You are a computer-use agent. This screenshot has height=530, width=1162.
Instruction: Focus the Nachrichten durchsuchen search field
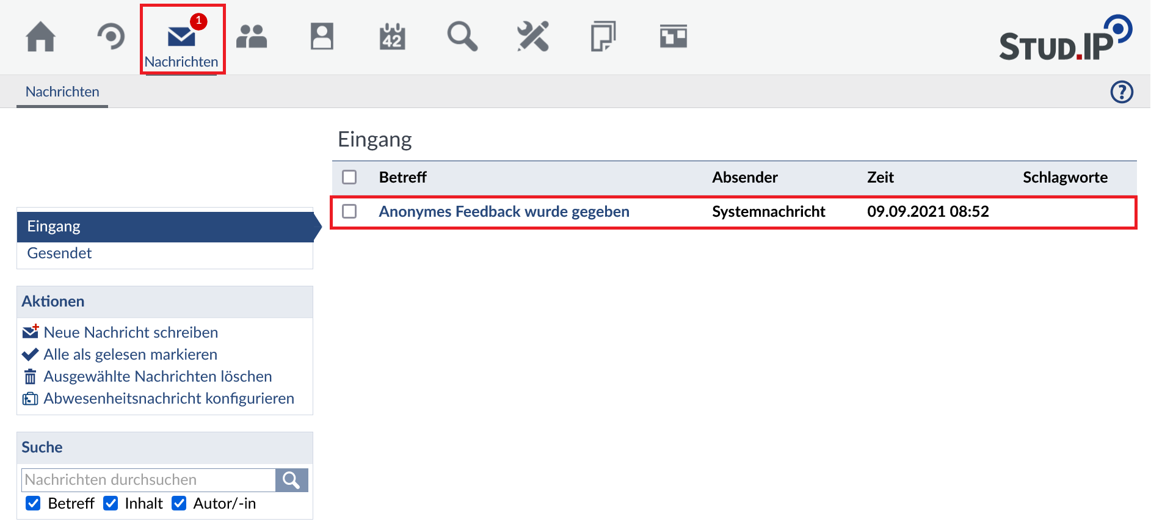(x=148, y=480)
